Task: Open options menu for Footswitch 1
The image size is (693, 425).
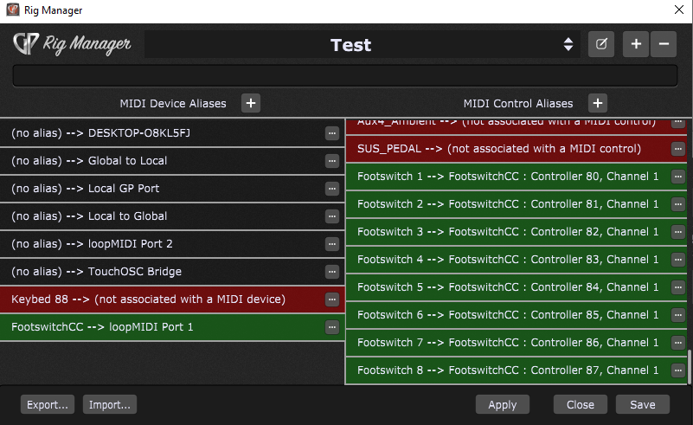Action: (678, 177)
